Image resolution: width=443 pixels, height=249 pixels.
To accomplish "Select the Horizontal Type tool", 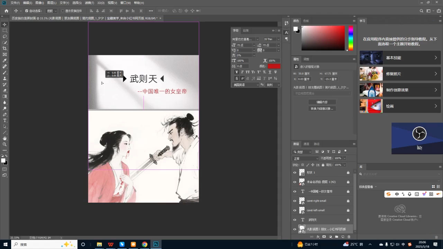I will (x=5, y=120).
